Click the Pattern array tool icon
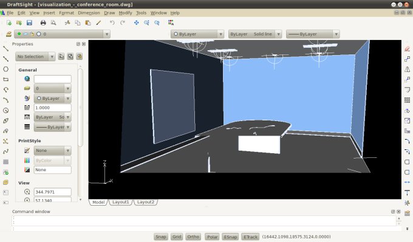 coord(407,100)
